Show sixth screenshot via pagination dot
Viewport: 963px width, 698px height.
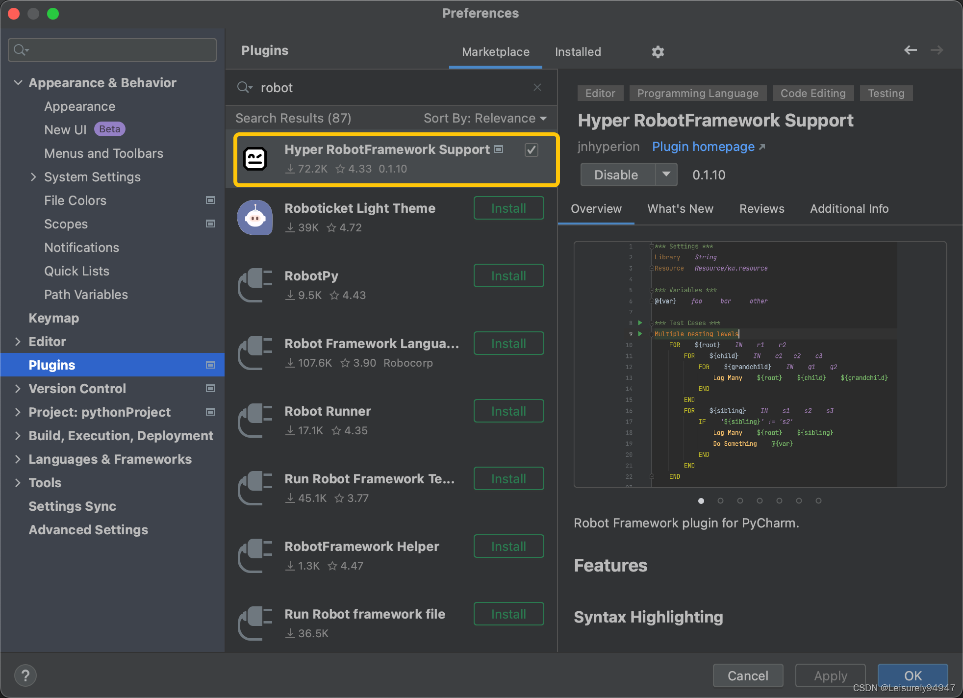(799, 500)
